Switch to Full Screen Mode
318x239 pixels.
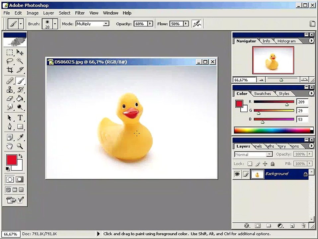tap(21, 190)
